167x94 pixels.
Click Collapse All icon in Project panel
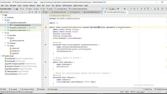point(32,12)
